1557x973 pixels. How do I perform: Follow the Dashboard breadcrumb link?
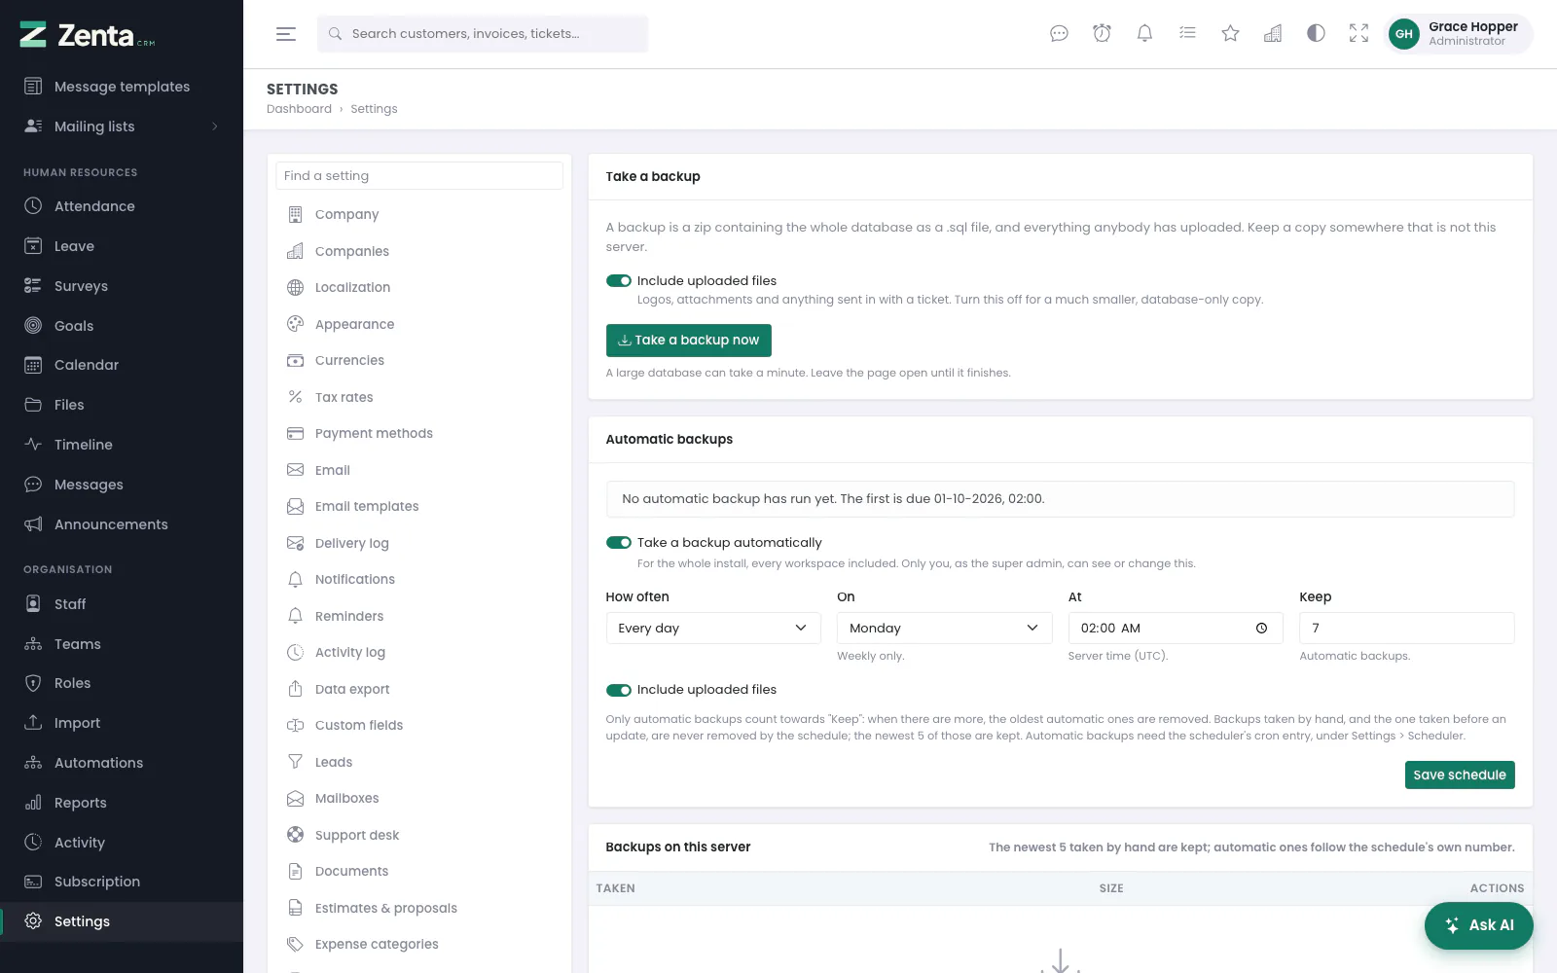click(299, 109)
